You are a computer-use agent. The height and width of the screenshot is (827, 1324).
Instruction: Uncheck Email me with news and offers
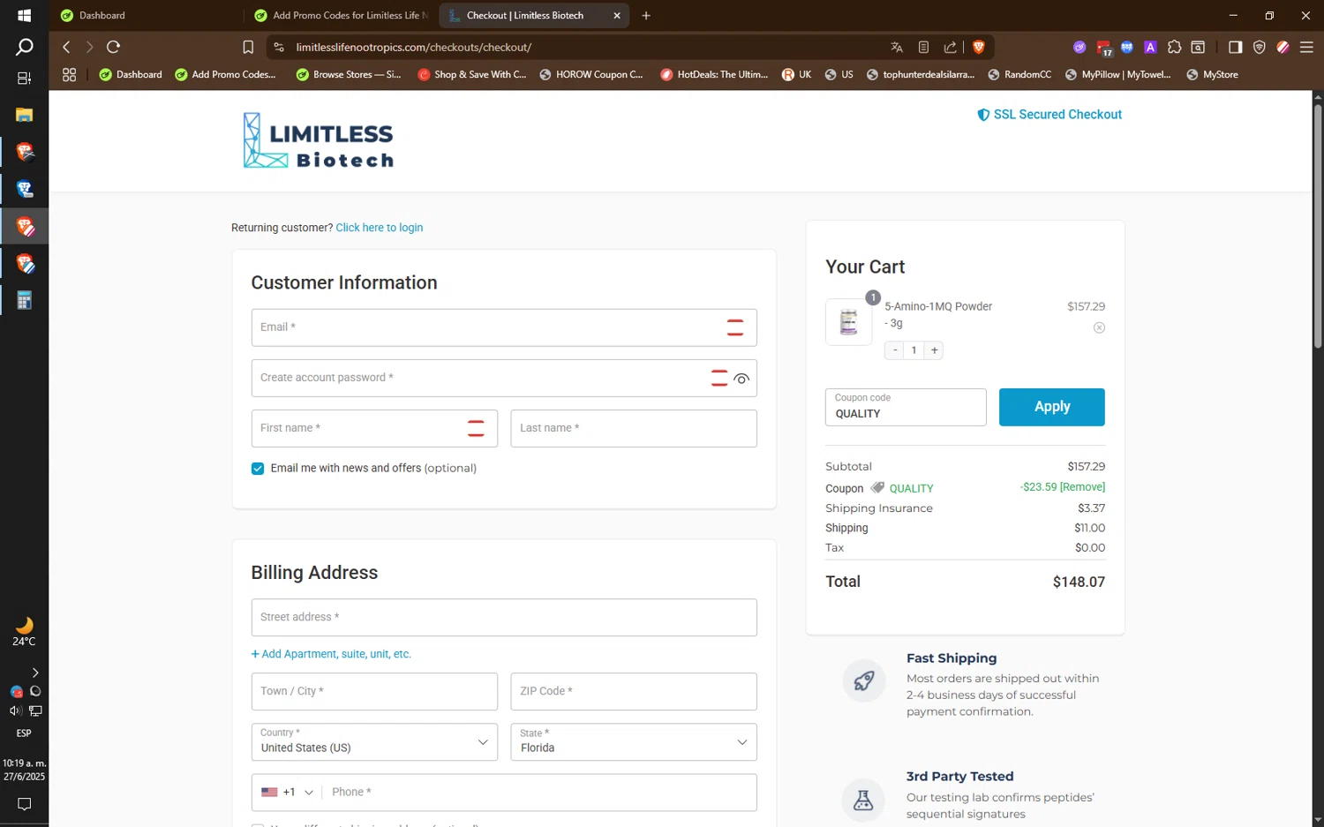click(x=258, y=469)
